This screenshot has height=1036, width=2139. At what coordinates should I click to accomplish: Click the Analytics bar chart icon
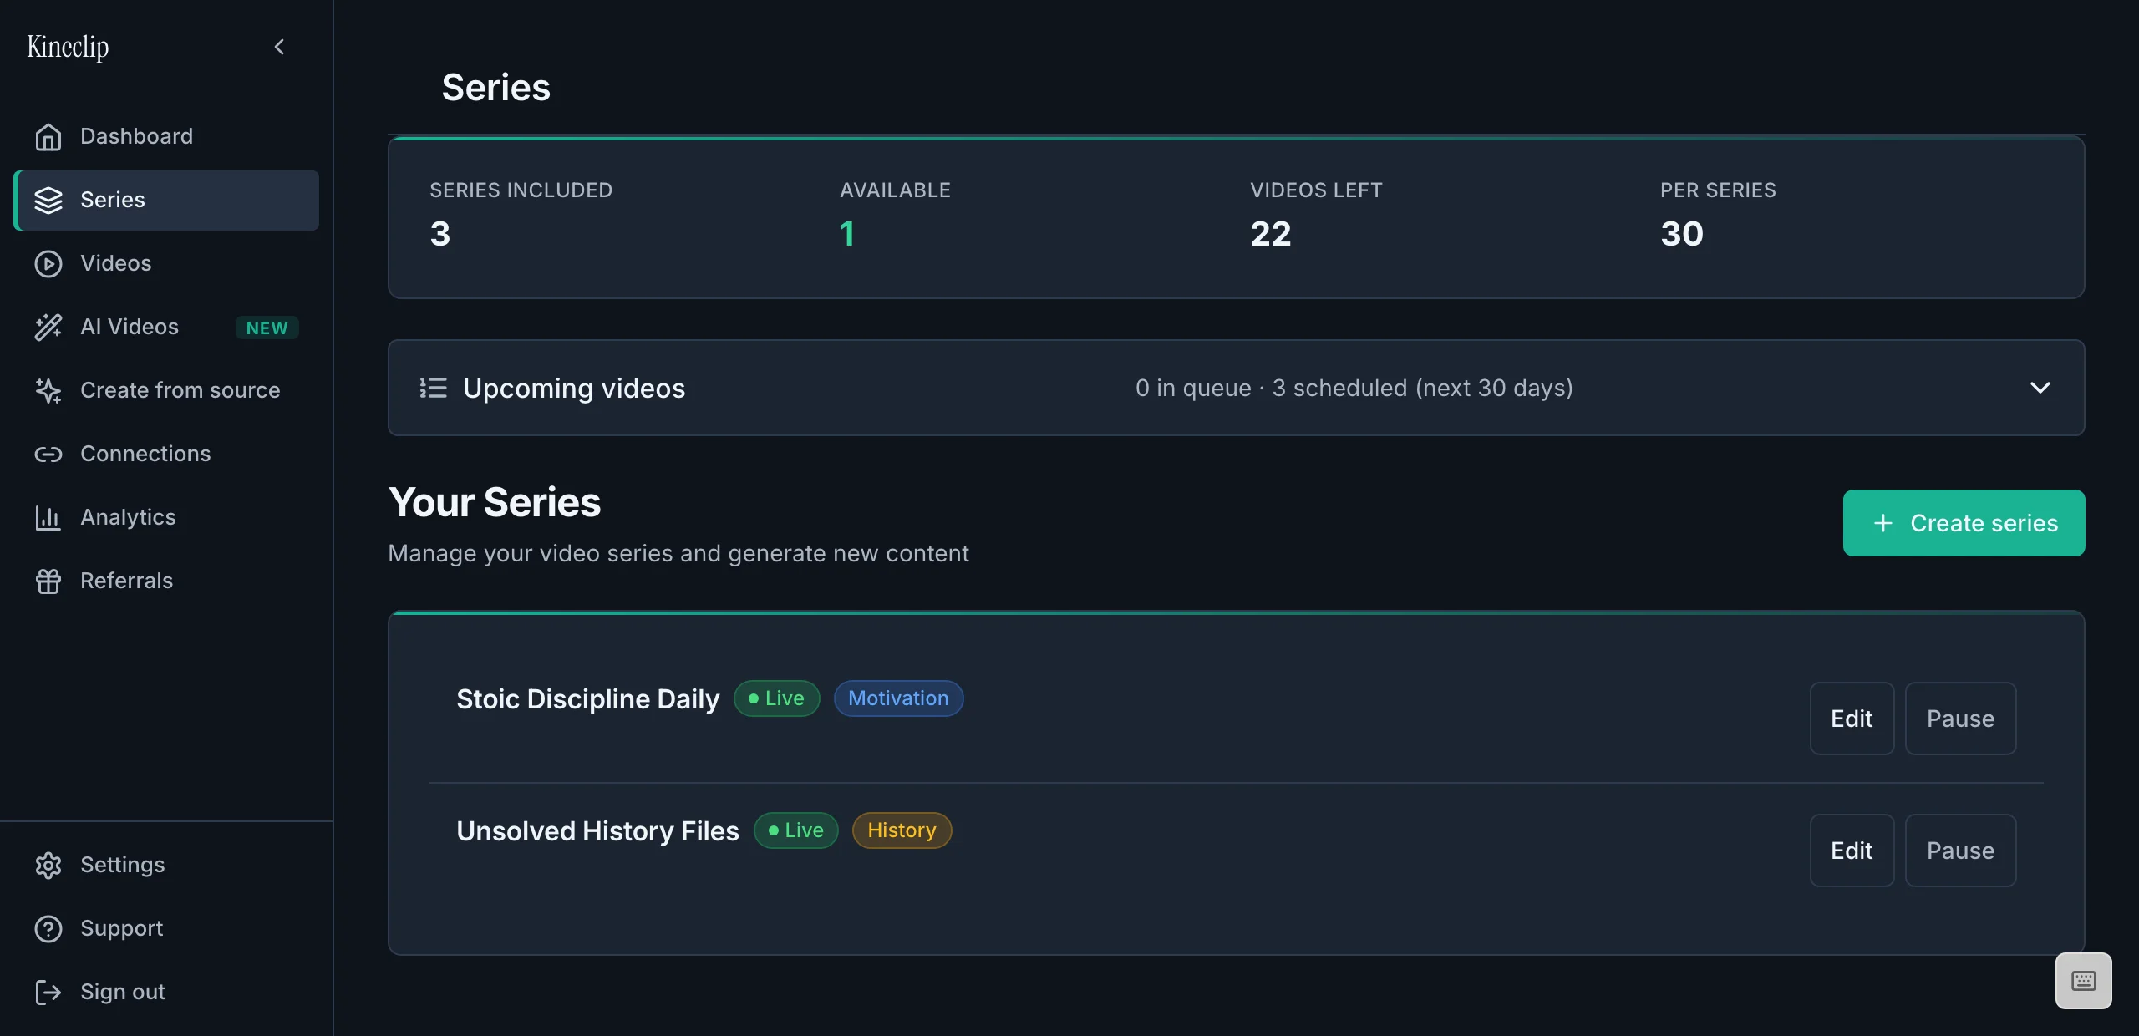pyautogui.click(x=48, y=517)
